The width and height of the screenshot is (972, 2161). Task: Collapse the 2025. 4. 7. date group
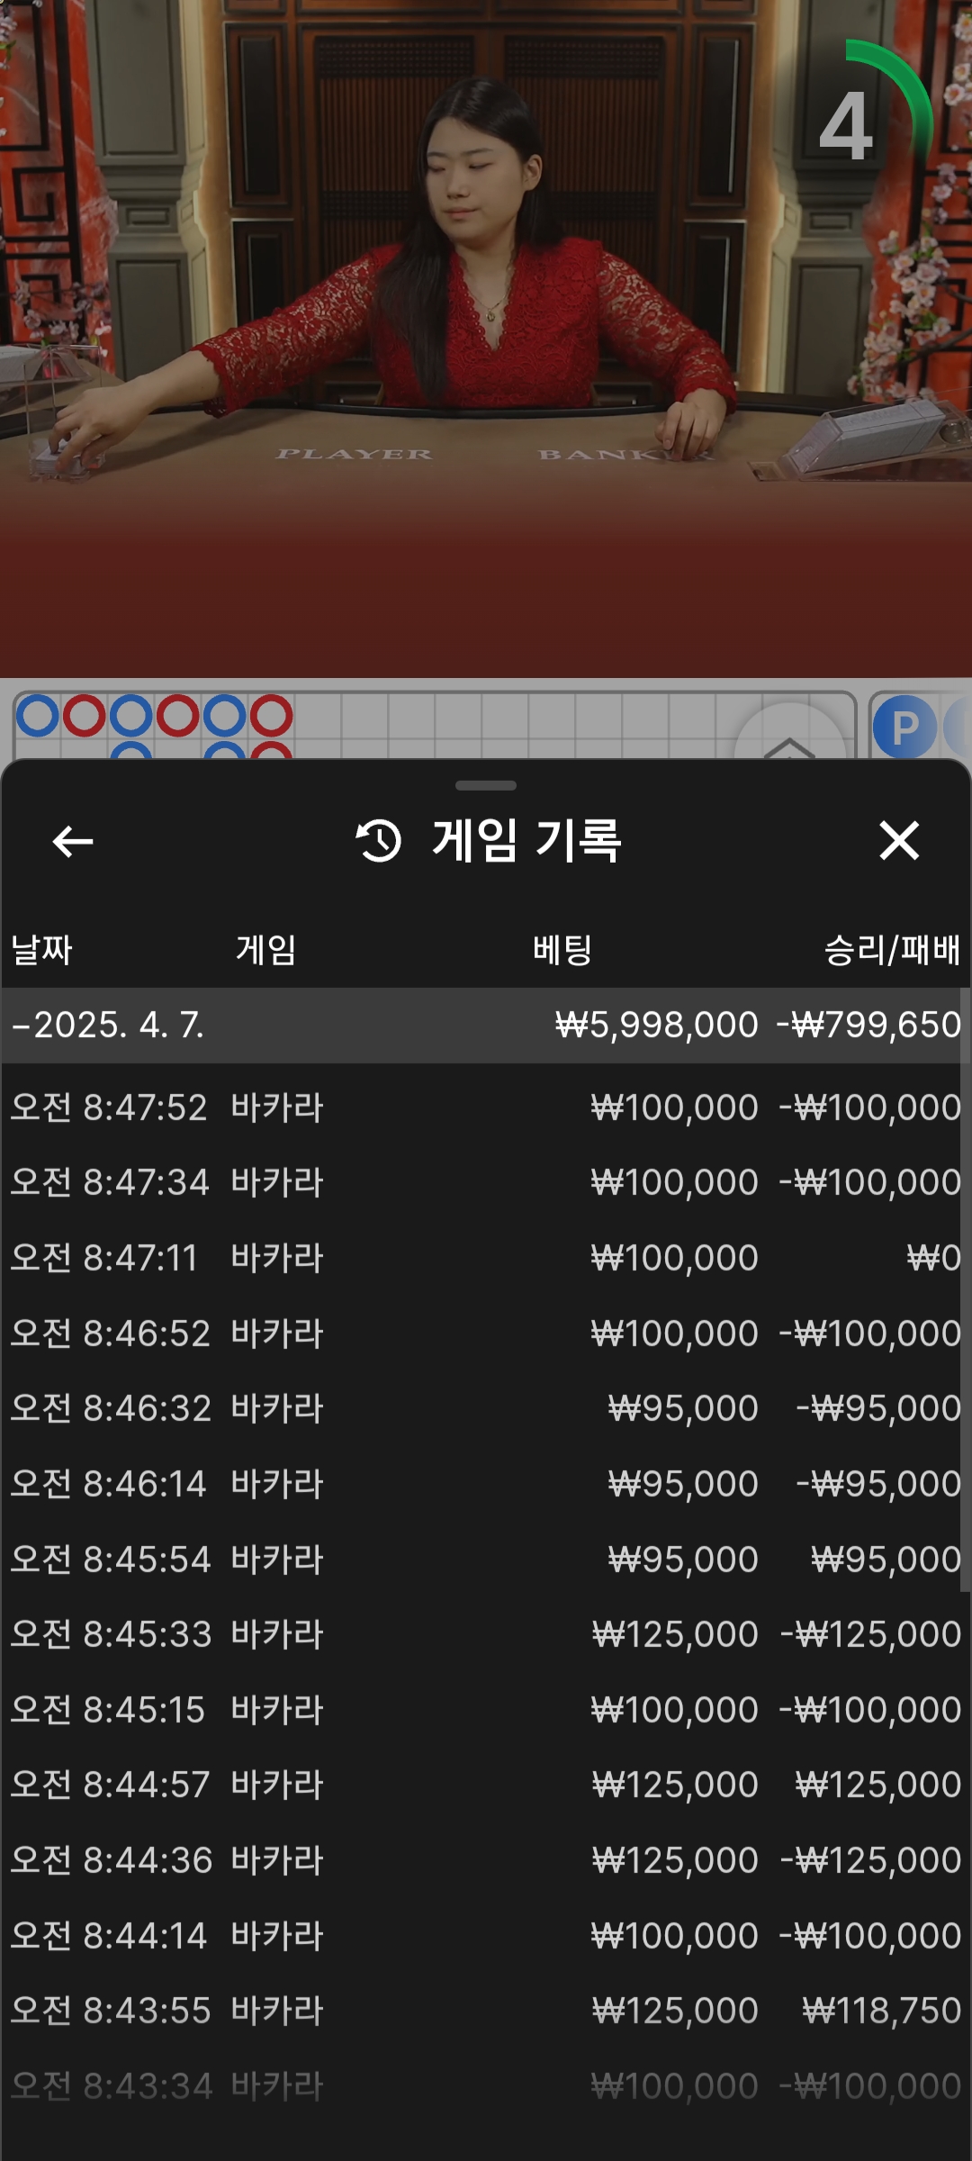pos(108,1026)
